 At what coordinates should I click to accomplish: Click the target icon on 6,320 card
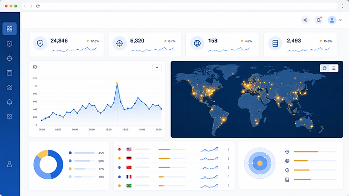(119, 43)
